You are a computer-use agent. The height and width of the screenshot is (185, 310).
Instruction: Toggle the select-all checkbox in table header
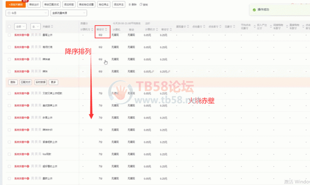(x=9, y=27)
